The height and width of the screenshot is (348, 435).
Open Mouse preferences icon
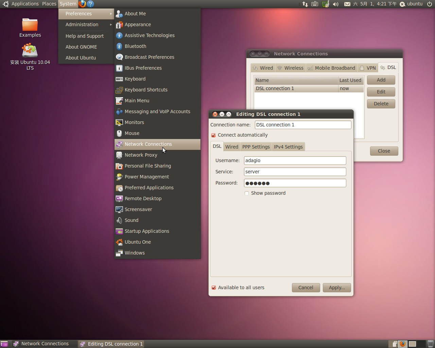[119, 133]
